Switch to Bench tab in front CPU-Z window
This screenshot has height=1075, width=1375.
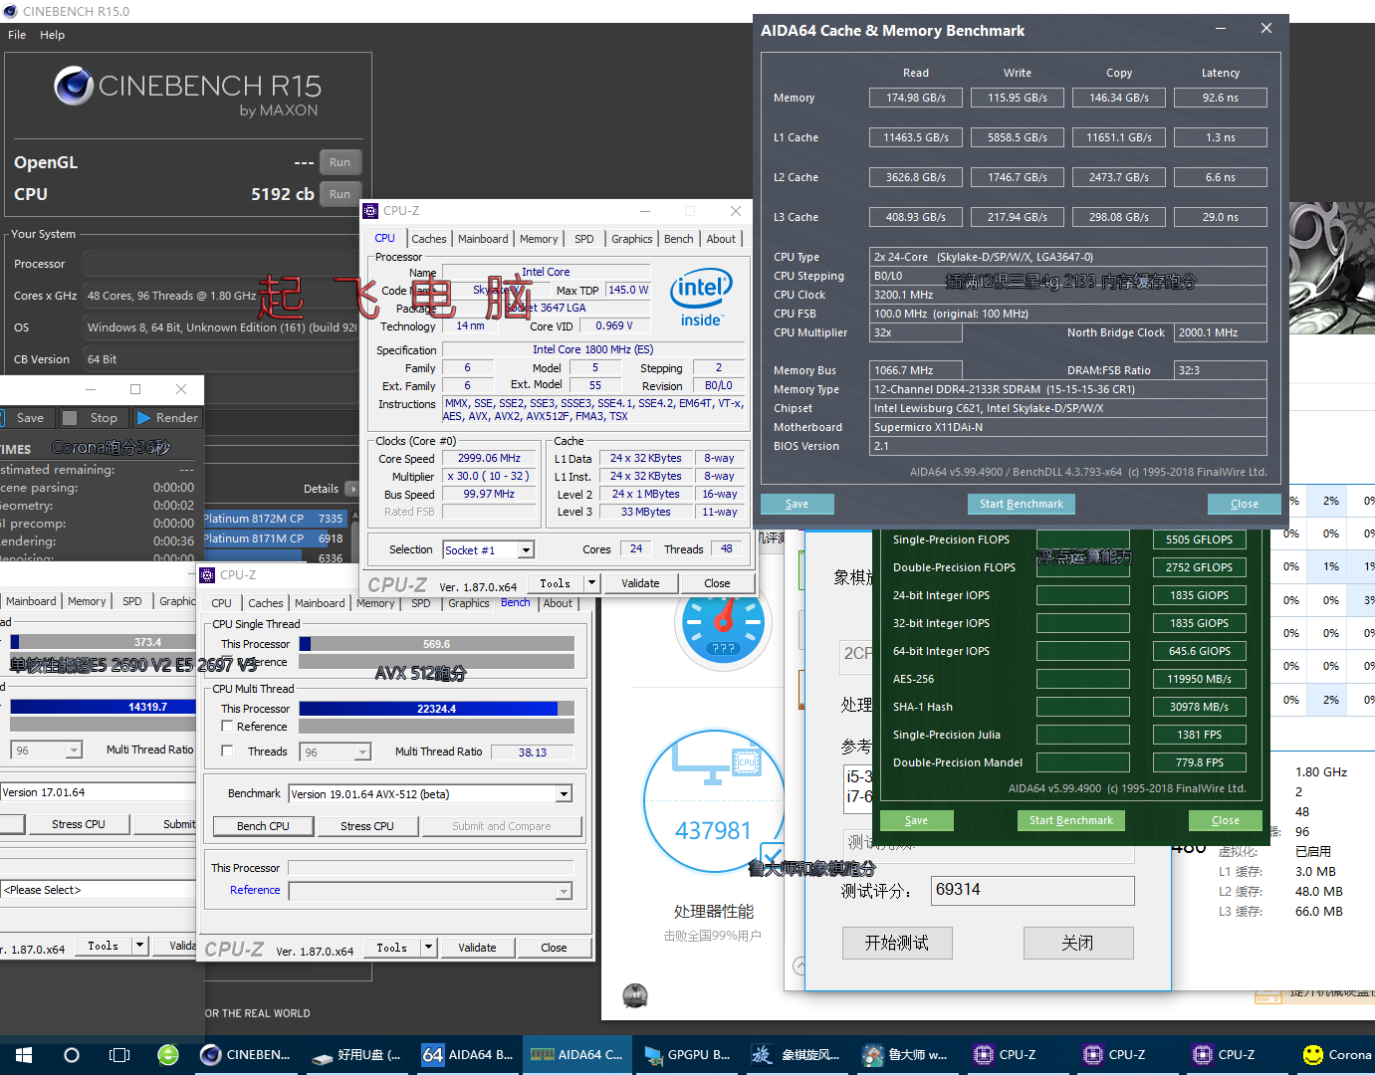tap(679, 239)
